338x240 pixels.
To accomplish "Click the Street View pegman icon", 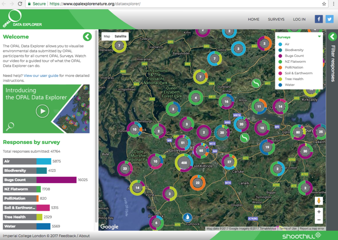I will pyautogui.click(x=319, y=201).
